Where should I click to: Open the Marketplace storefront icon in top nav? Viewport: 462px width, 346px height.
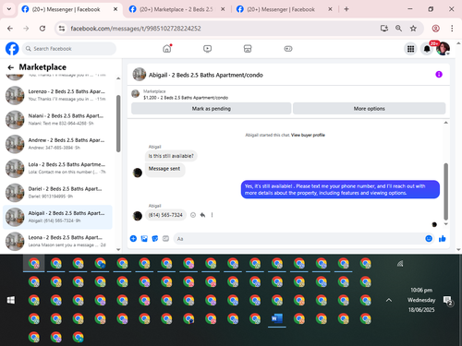(248, 49)
